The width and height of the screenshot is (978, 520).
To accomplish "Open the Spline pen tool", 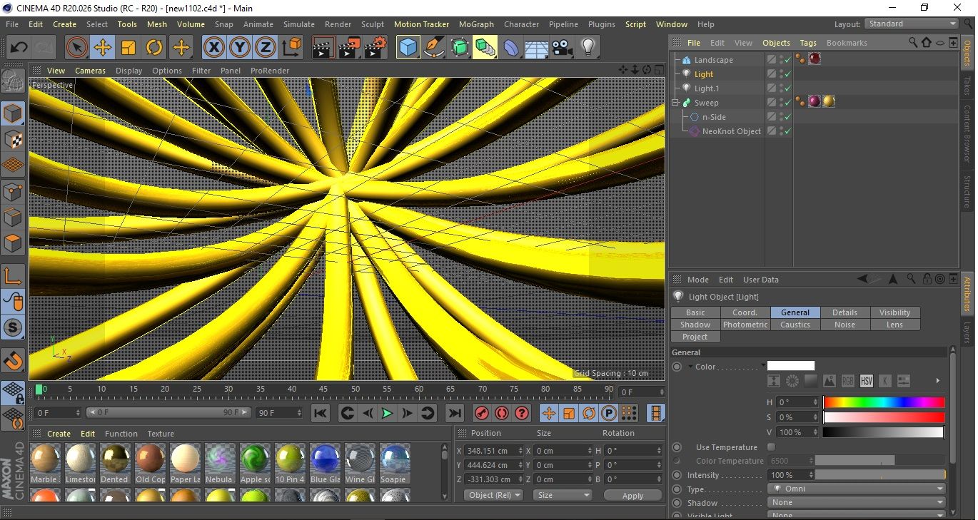I will 434,48.
